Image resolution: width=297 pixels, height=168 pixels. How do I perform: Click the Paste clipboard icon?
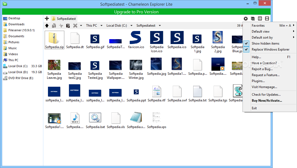68,26
